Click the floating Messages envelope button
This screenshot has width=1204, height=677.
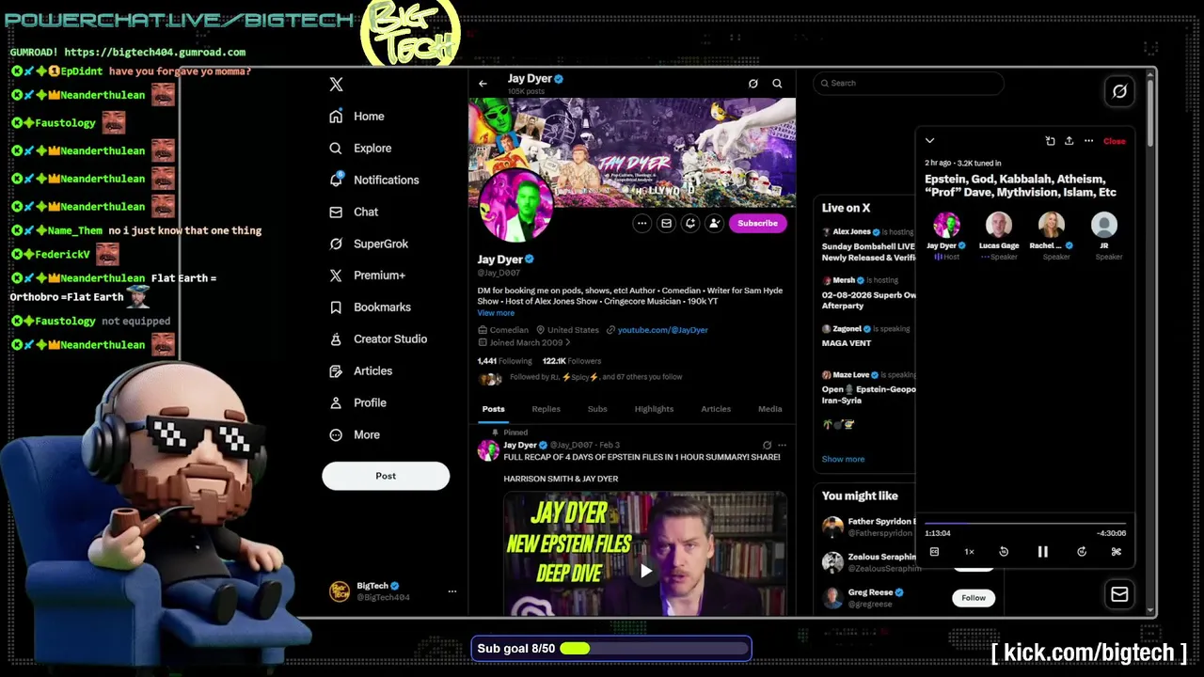click(1119, 594)
